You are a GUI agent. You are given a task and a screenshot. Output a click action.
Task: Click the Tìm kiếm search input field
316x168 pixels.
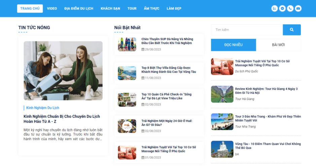[x=247, y=30]
